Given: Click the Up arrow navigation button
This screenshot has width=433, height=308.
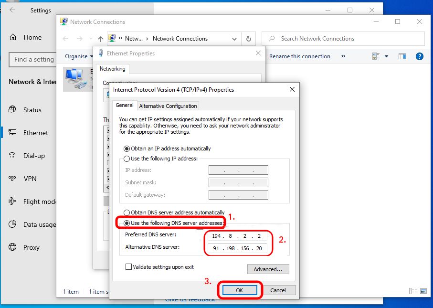Looking at the screenshot, I should pyautogui.click(x=100, y=39).
